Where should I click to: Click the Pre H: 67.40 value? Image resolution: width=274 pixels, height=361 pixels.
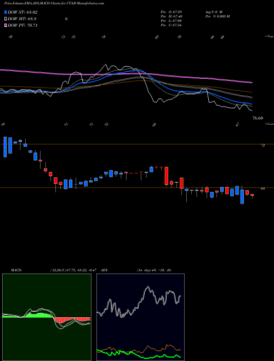(171, 16)
